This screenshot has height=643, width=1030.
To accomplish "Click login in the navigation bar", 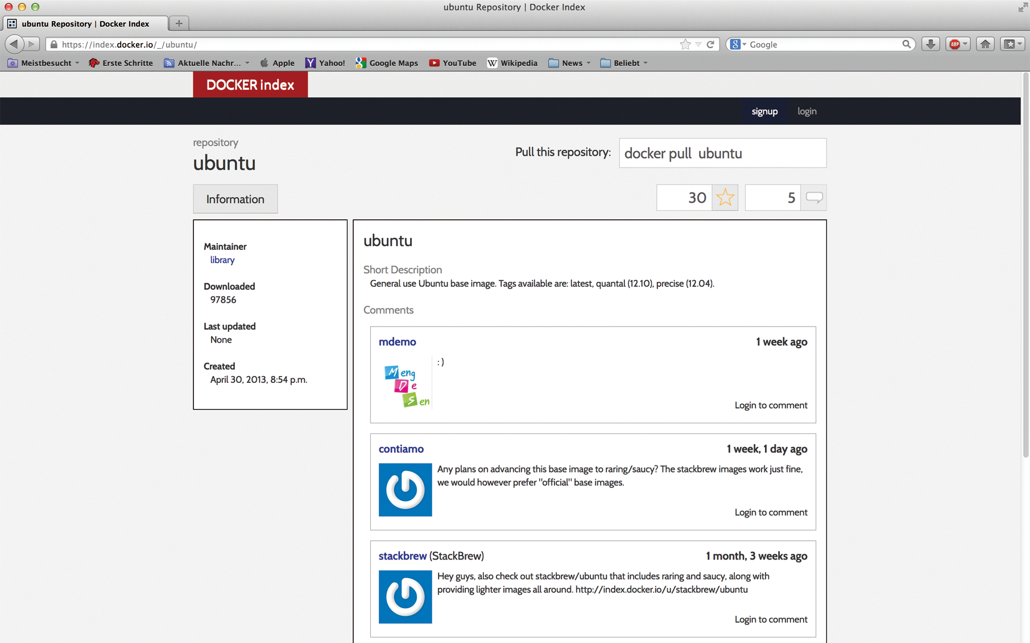I will coord(806,111).
